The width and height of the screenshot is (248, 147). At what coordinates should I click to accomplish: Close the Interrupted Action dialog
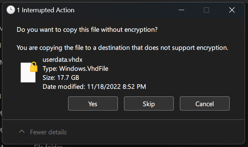point(232,10)
